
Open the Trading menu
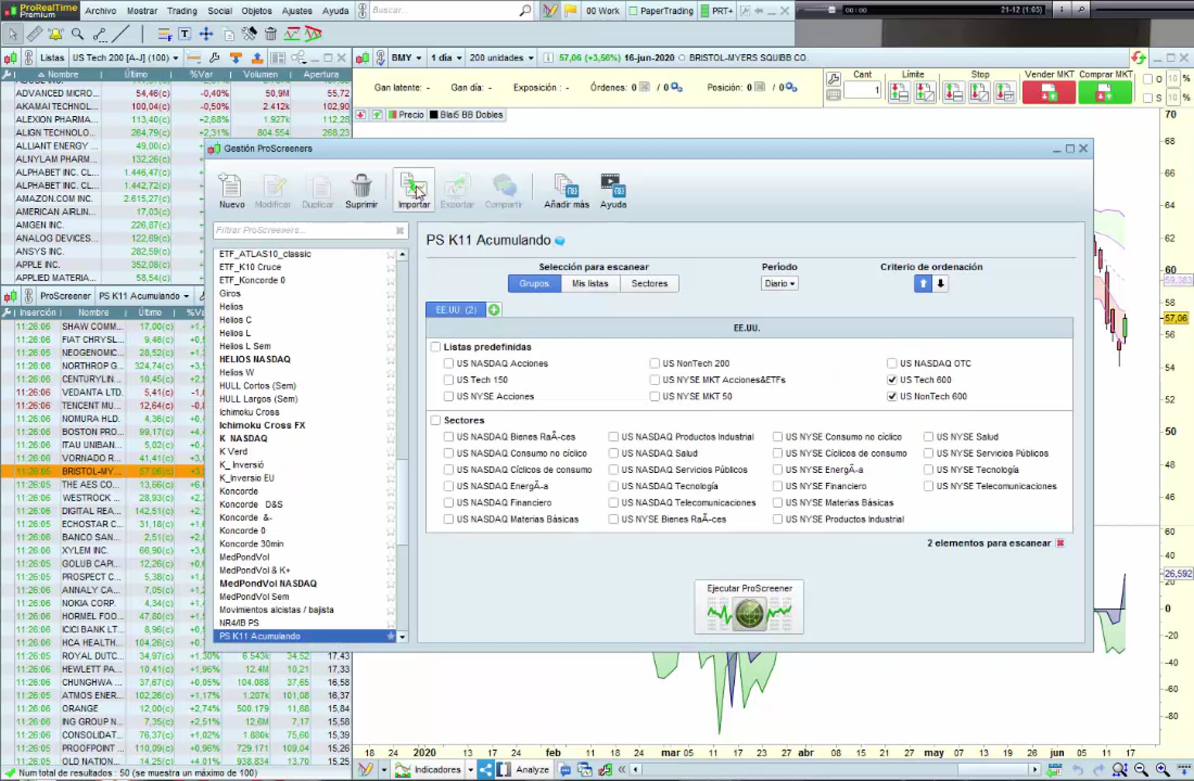(182, 10)
